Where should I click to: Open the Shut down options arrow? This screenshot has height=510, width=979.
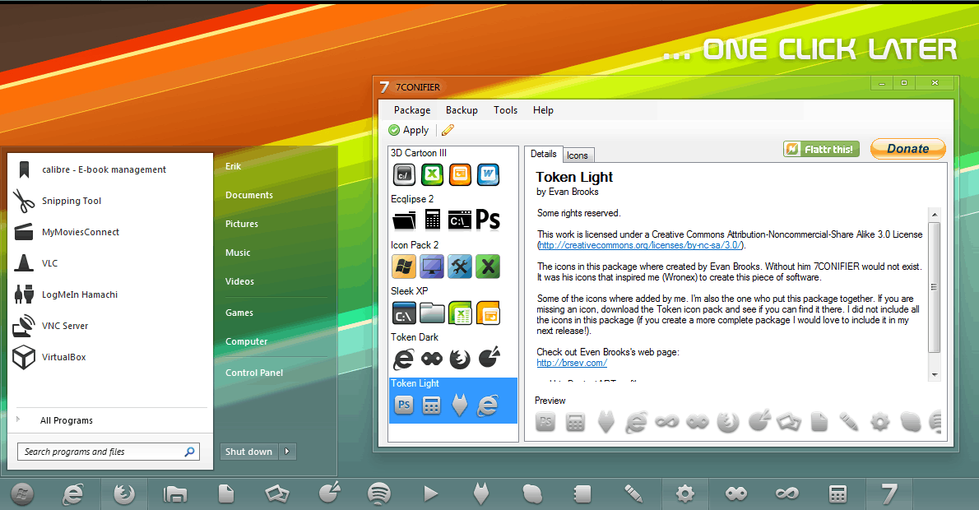click(x=286, y=452)
